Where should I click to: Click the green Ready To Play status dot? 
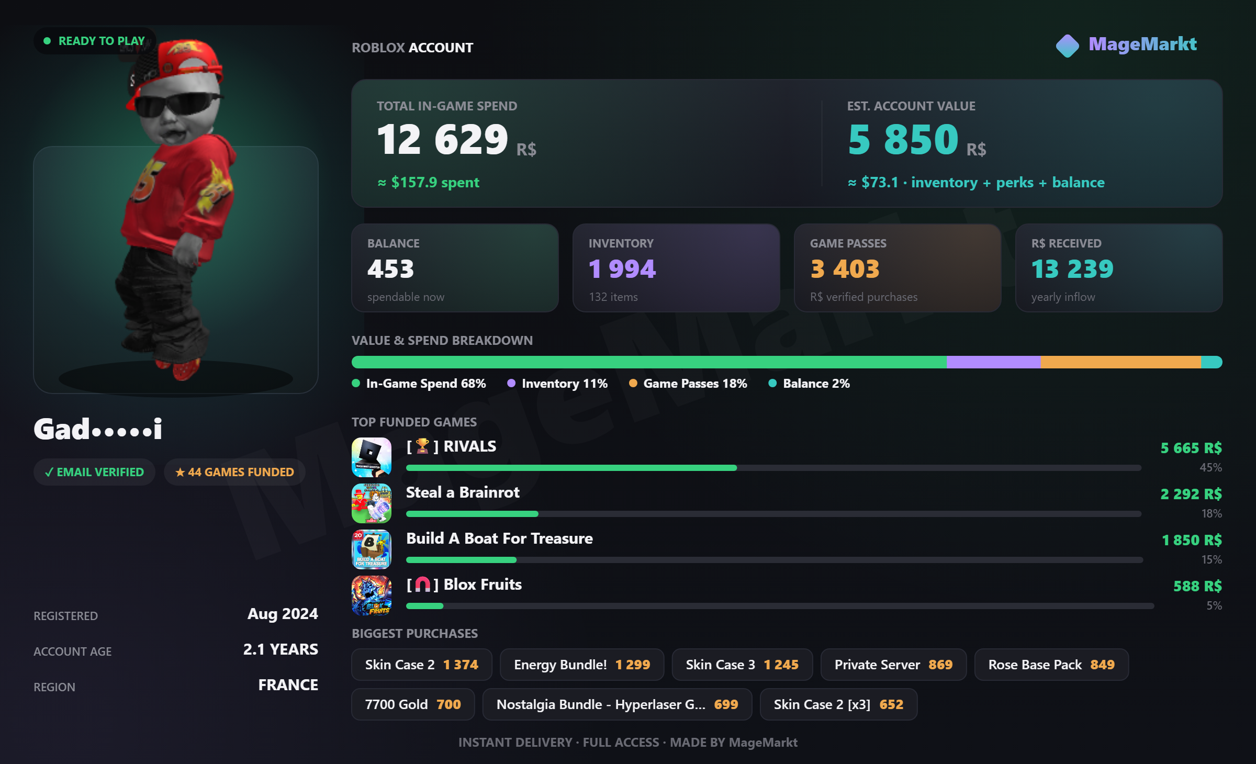[47, 41]
